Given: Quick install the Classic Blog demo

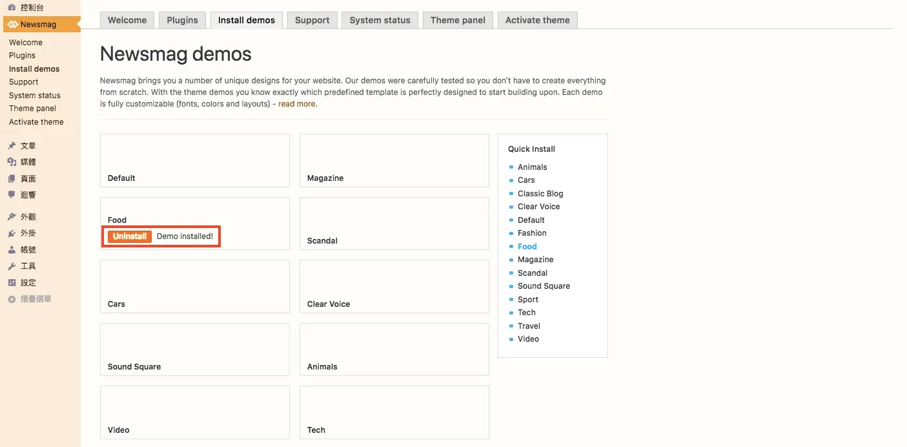Looking at the screenshot, I should (x=540, y=194).
